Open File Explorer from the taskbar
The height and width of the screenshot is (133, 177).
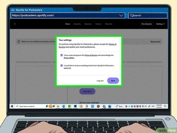click(58, 106)
